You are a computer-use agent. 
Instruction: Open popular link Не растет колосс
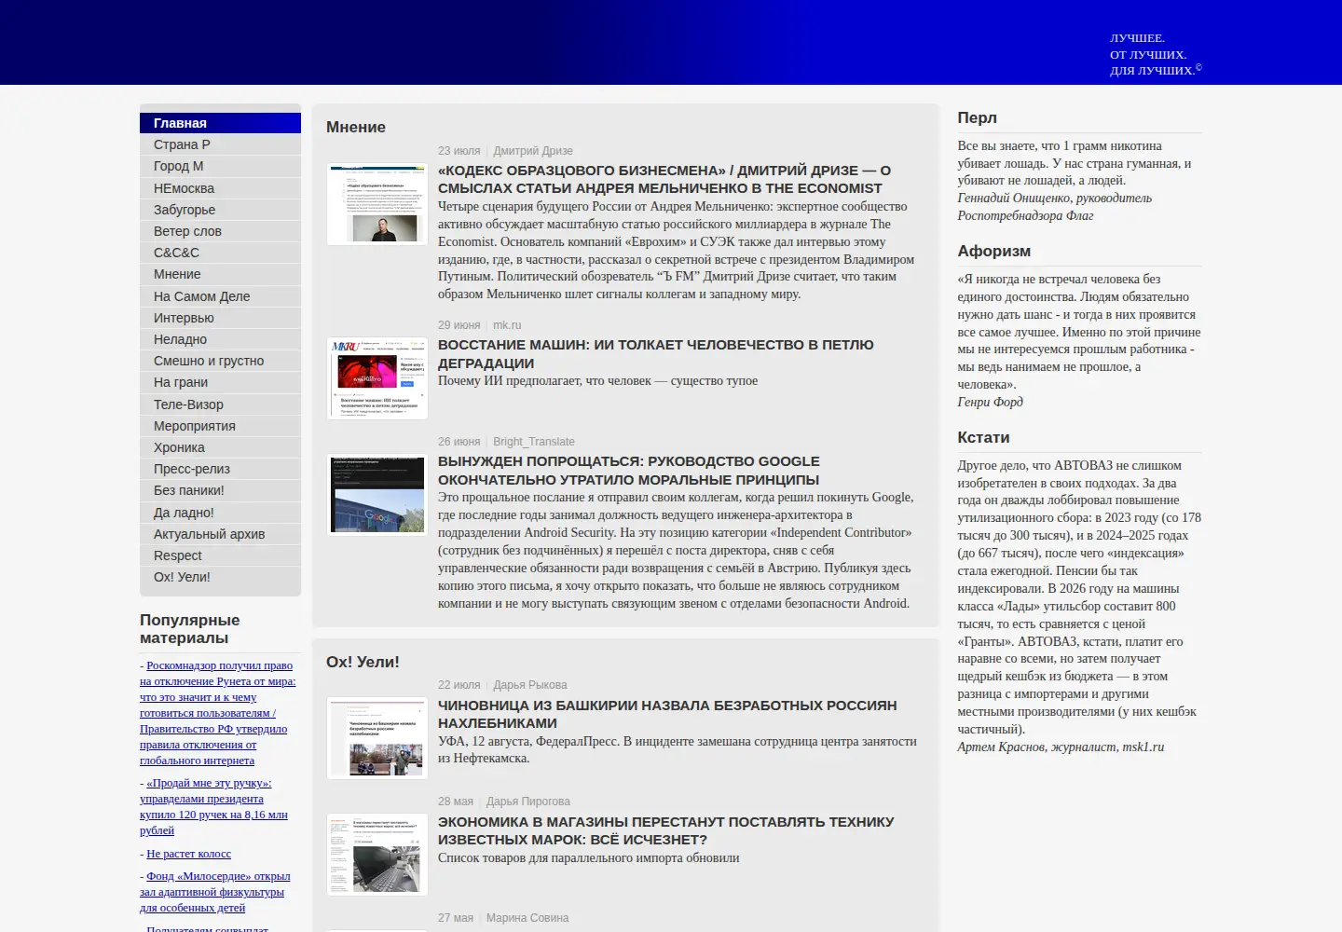188,854
